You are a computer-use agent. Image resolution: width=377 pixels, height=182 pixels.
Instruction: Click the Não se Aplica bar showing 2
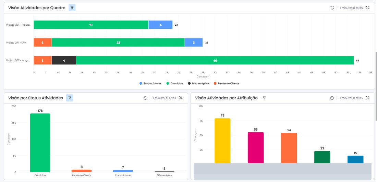coord(164,172)
